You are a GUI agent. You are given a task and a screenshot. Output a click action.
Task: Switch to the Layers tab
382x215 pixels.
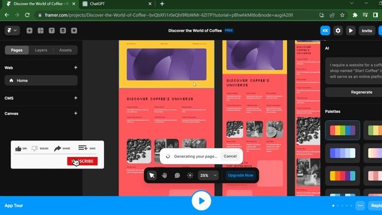(41, 50)
